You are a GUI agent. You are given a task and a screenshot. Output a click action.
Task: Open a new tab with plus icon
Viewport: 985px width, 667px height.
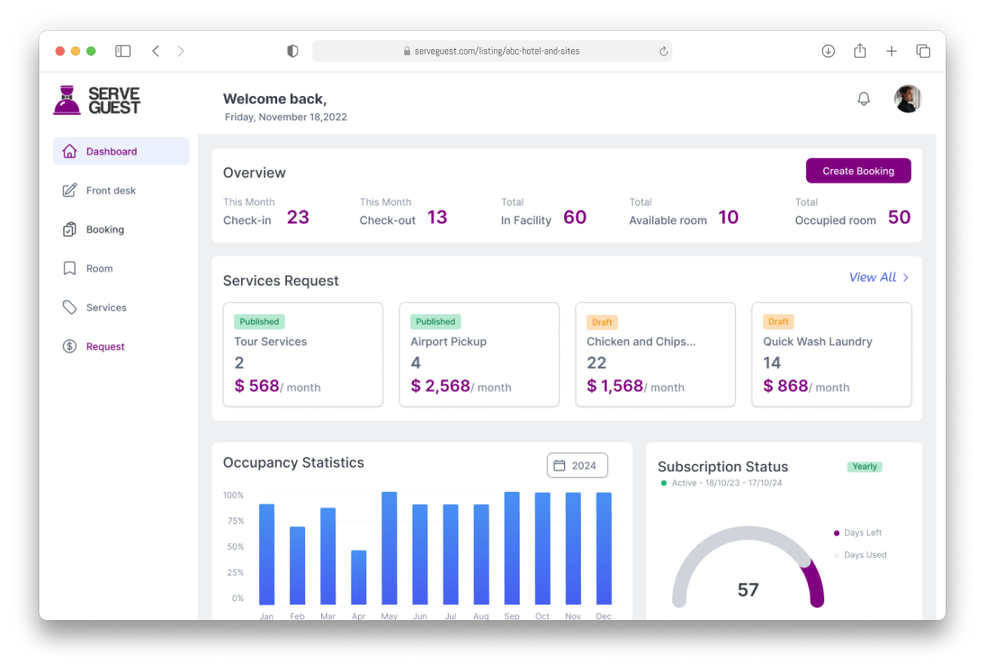pos(891,51)
